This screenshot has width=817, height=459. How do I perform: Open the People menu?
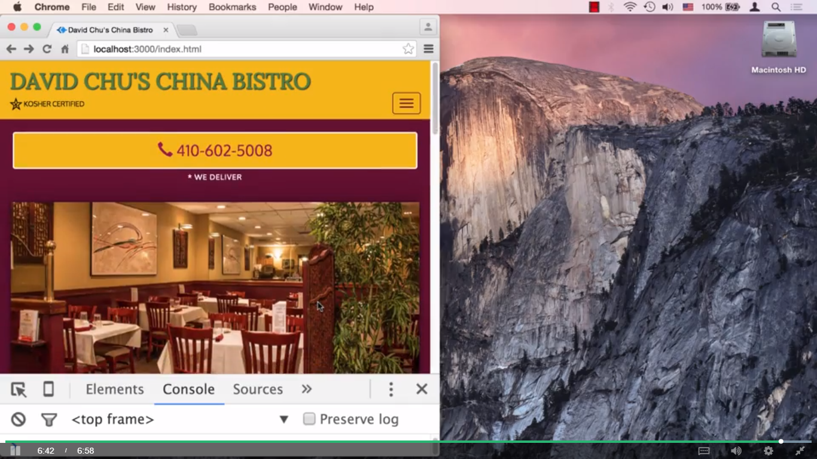tap(282, 7)
